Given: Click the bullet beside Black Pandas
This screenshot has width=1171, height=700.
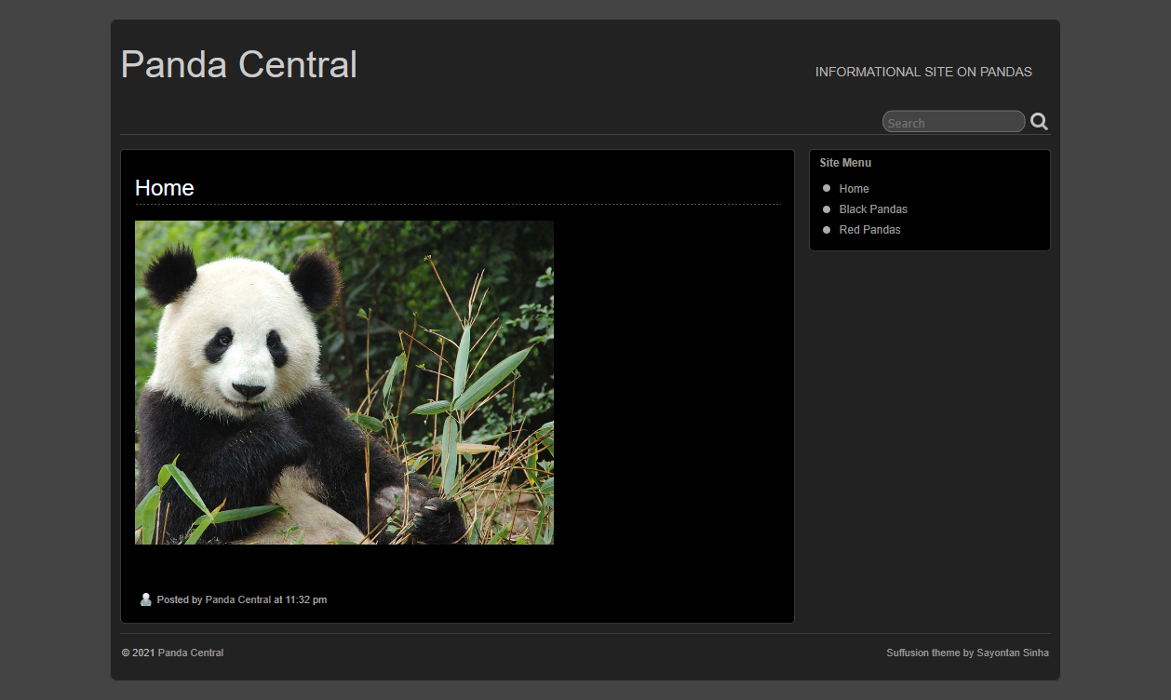Looking at the screenshot, I should [827, 209].
